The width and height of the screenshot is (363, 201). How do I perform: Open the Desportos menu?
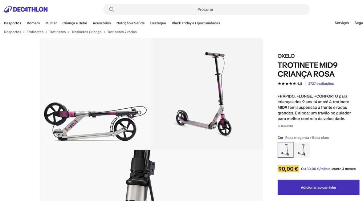[12, 23]
